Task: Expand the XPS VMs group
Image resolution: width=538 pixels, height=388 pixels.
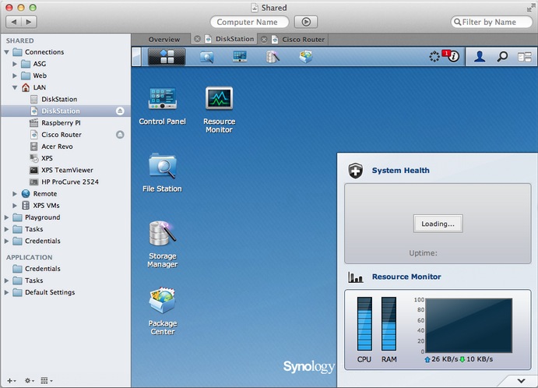Action: click(16, 206)
